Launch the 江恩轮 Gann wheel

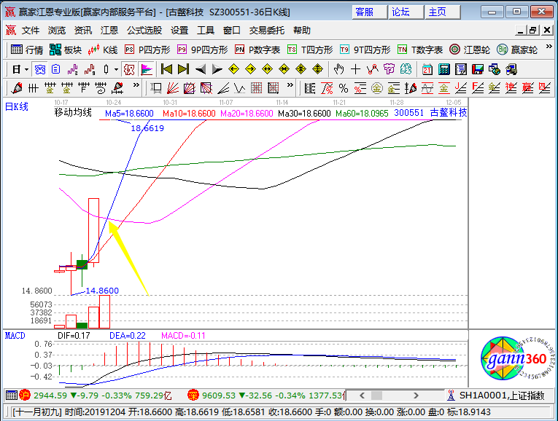(470, 50)
